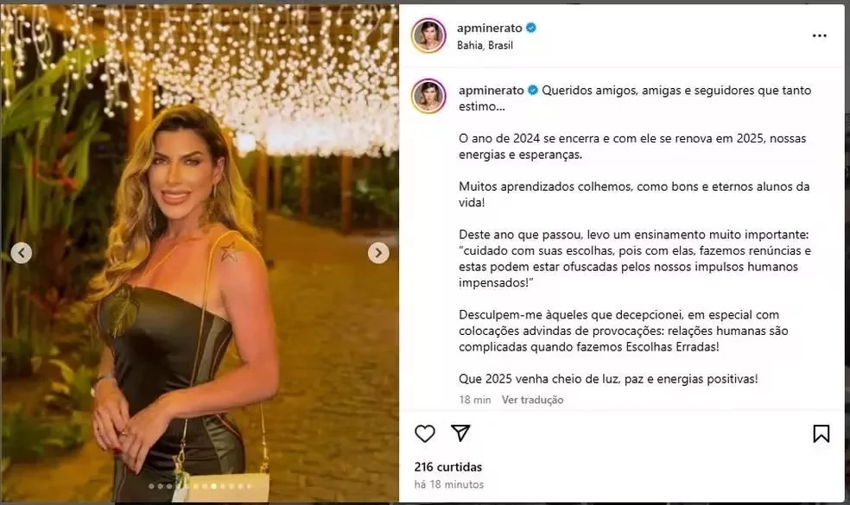Open the three-dot more options menu
Image resolution: width=850 pixels, height=505 pixels.
point(819,35)
